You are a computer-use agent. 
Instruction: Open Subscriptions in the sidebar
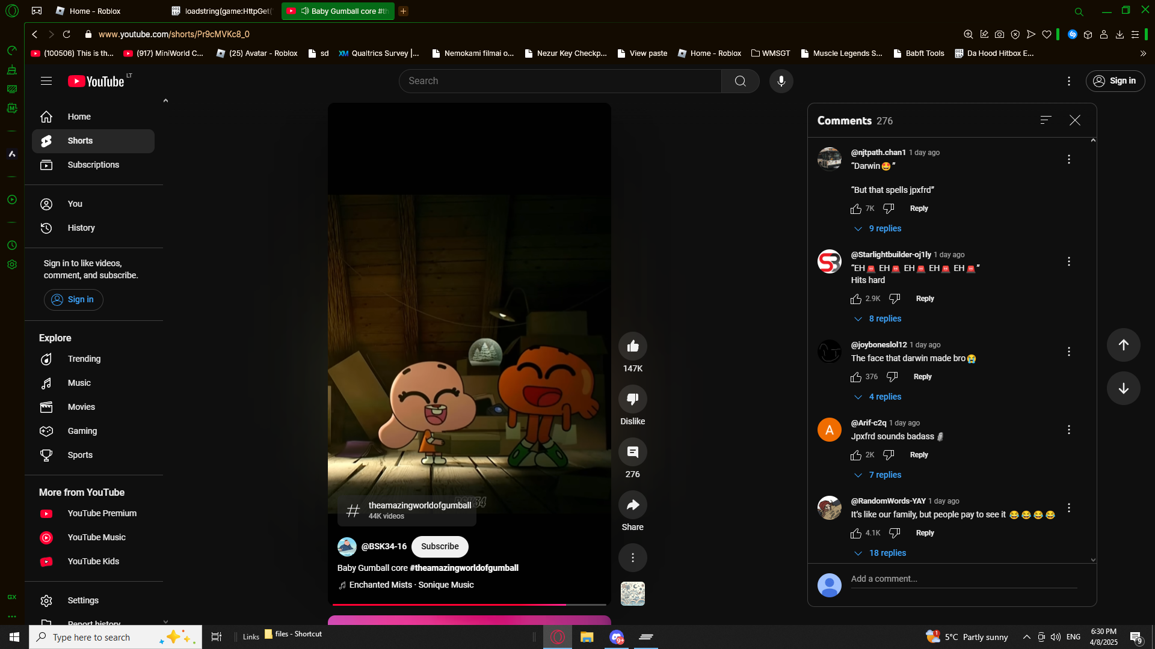[x=93, y=165]
